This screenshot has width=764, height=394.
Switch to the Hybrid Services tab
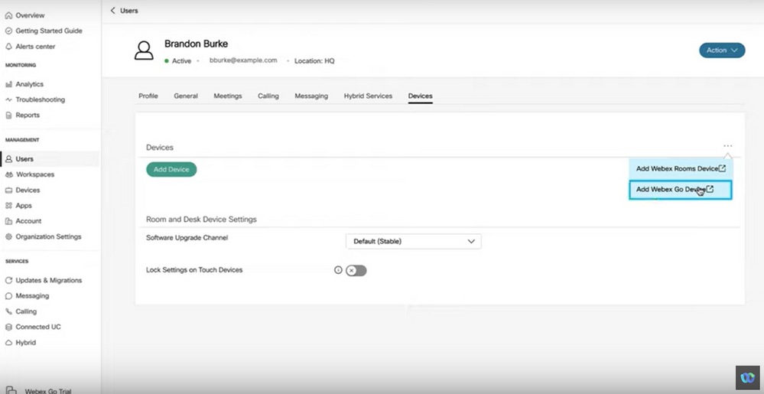[x=368, y=96]
